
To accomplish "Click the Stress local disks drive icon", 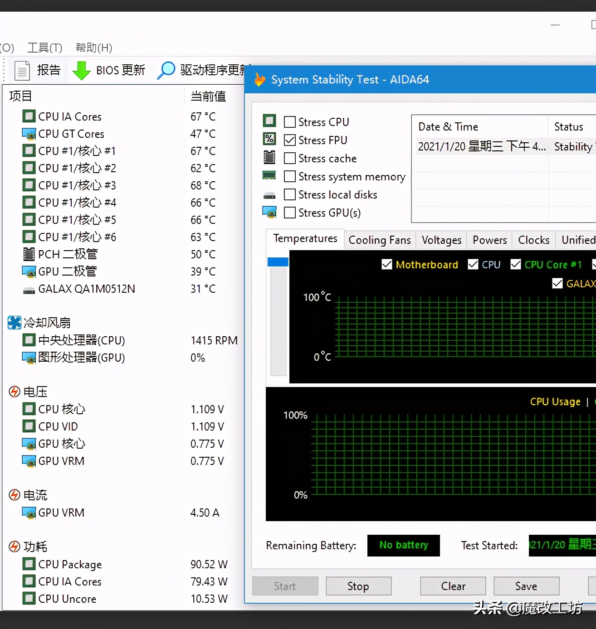I will (269, 194).
